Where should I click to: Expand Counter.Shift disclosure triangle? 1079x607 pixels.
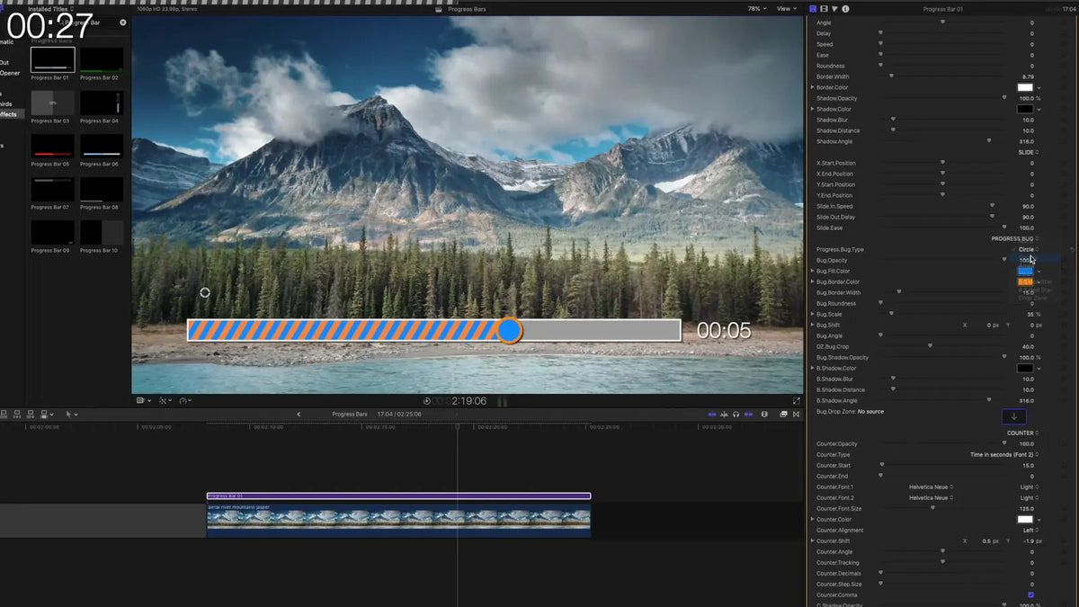[x=813, y=540]
